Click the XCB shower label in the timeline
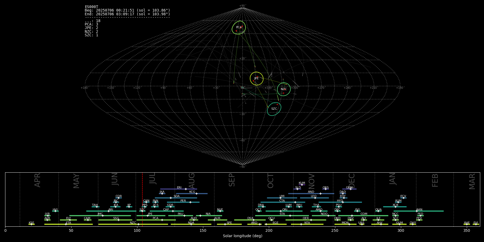Image resolution: width=484 pixels, height=242 pixels. point(395,205)
